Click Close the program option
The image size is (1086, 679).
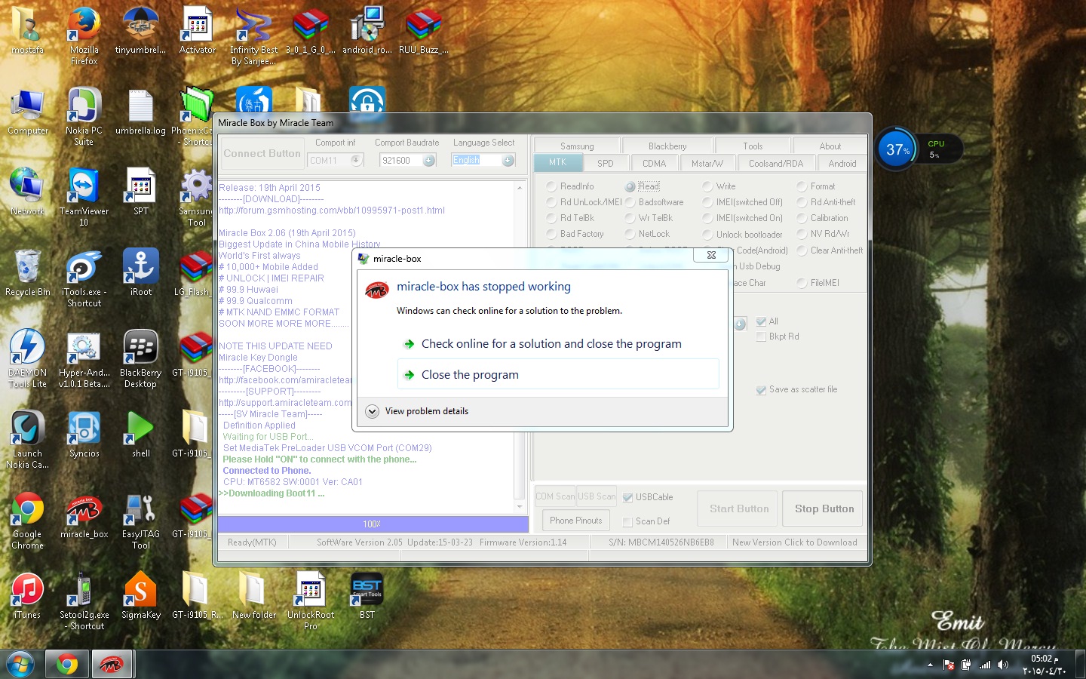point(558,374)
